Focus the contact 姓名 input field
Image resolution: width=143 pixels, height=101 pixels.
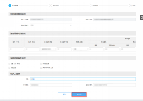coord(83,79)
